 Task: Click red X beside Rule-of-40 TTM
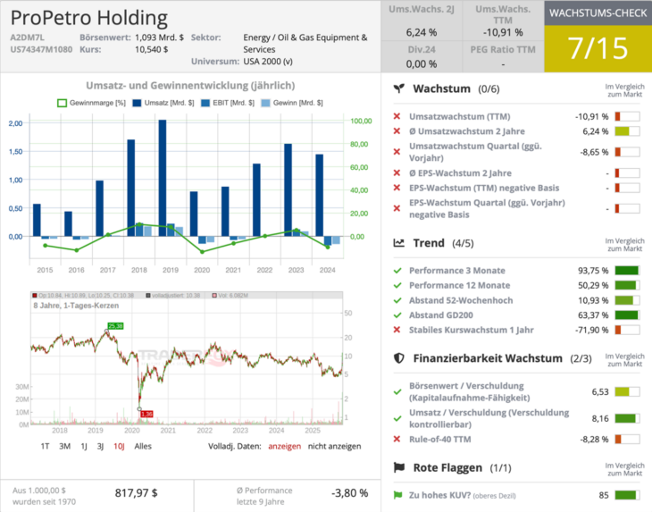coord(397,440)
